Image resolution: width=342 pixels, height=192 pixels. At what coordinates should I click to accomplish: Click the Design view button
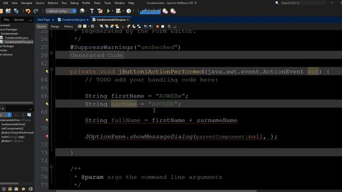(x=55, y=27)
